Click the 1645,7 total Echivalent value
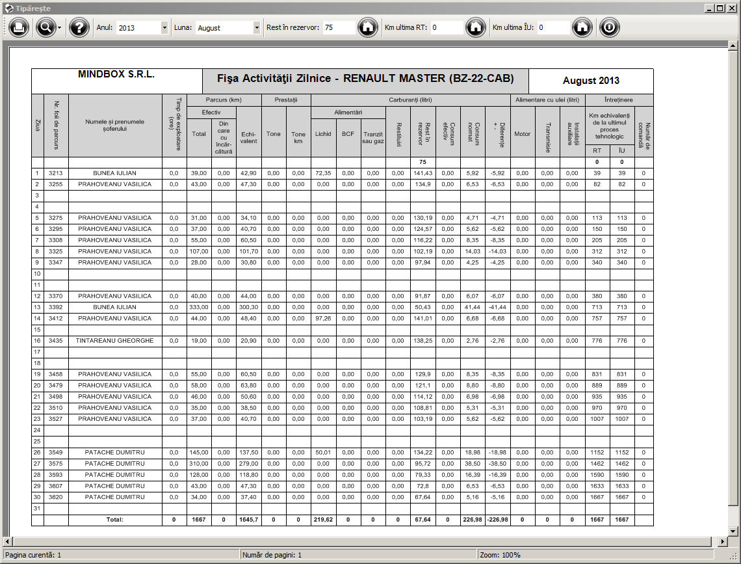This screenshot has height=564, width=741. click(x=248, y=520)
